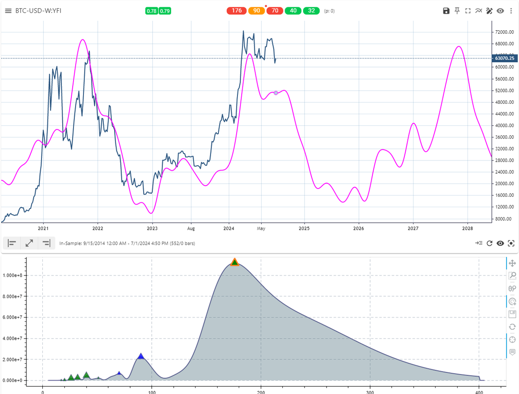Click the orange-outlined peak marker near 176
519x394 pixels.
(x=234, y=262)
